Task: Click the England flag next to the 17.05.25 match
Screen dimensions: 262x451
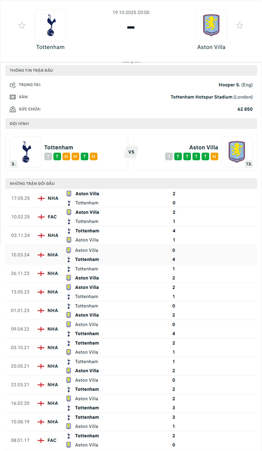Action: pos(40,198)
